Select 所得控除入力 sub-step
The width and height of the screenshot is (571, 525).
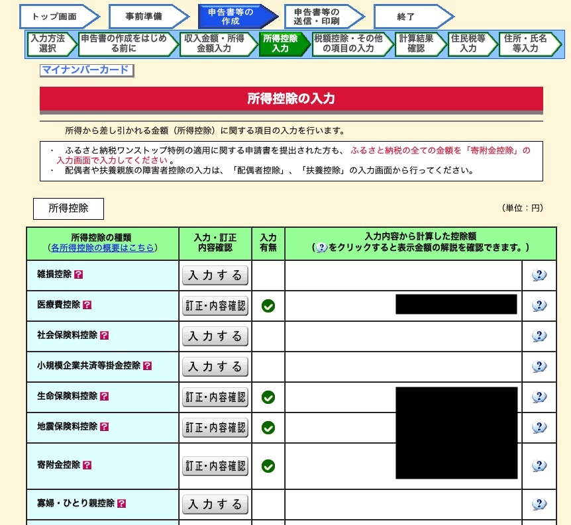(x=284, y=44)
